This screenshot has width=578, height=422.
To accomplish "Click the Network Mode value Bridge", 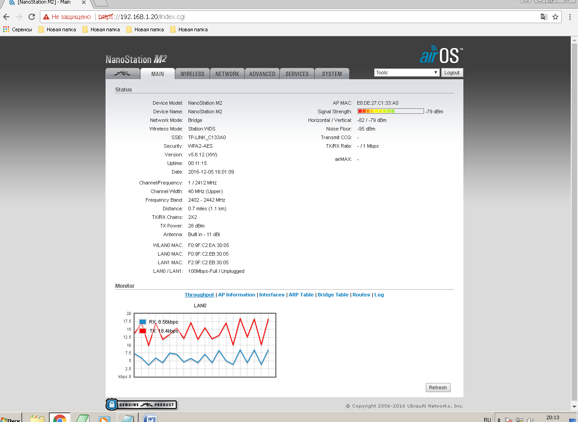I will (195, 120).
